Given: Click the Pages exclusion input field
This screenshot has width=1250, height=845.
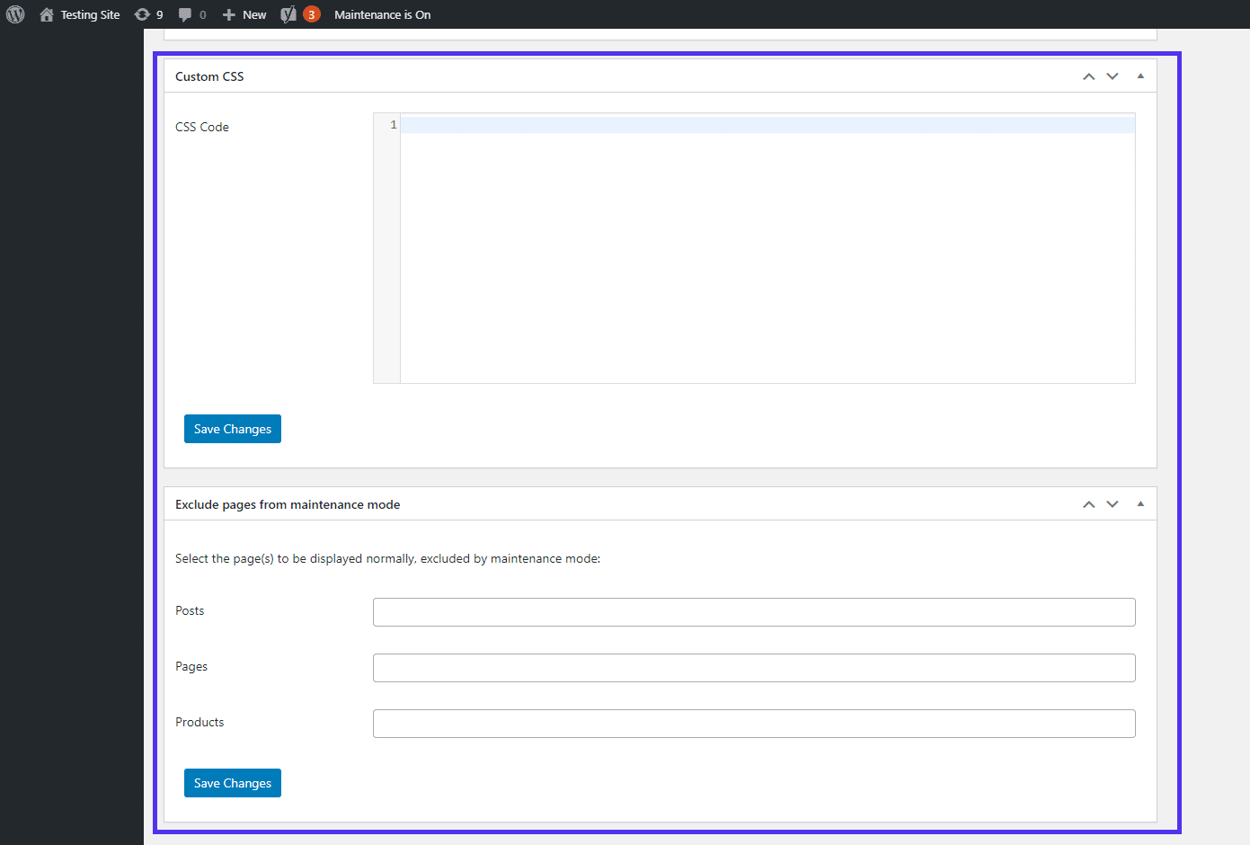Looking at the screenshot, I should coord(753,668).
